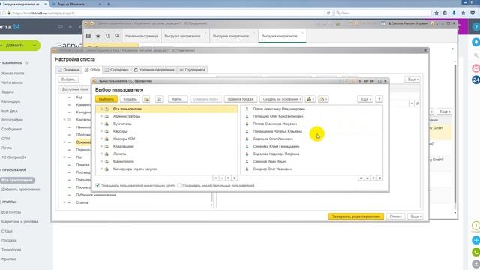This screenshot has width=480, height=270.
Task: Click Отмена in the list settings dialog
Action: coord(395,217)
